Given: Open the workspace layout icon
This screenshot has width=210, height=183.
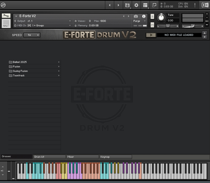Looking at the screenshot, I should point(145,5).
